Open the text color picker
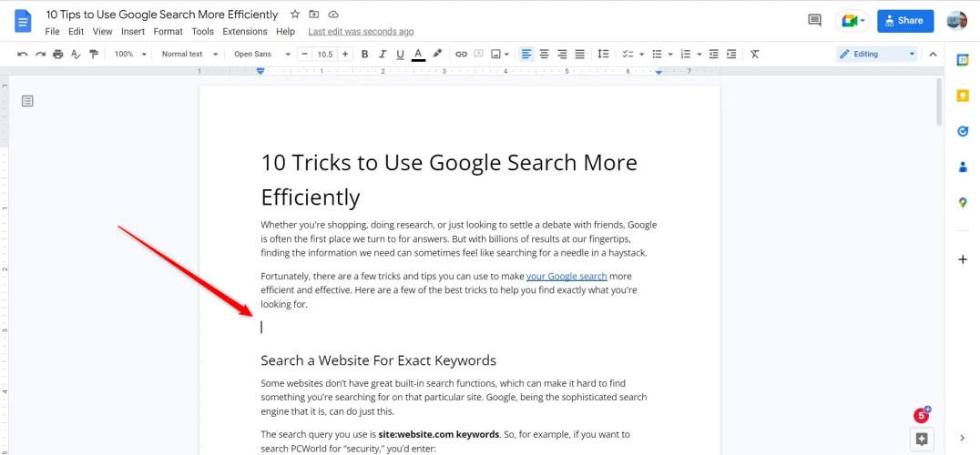This screenshot has height=455, width=980. [x=418, y=55]
